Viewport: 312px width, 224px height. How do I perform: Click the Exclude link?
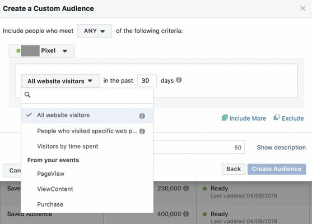[x=293, y=118]
